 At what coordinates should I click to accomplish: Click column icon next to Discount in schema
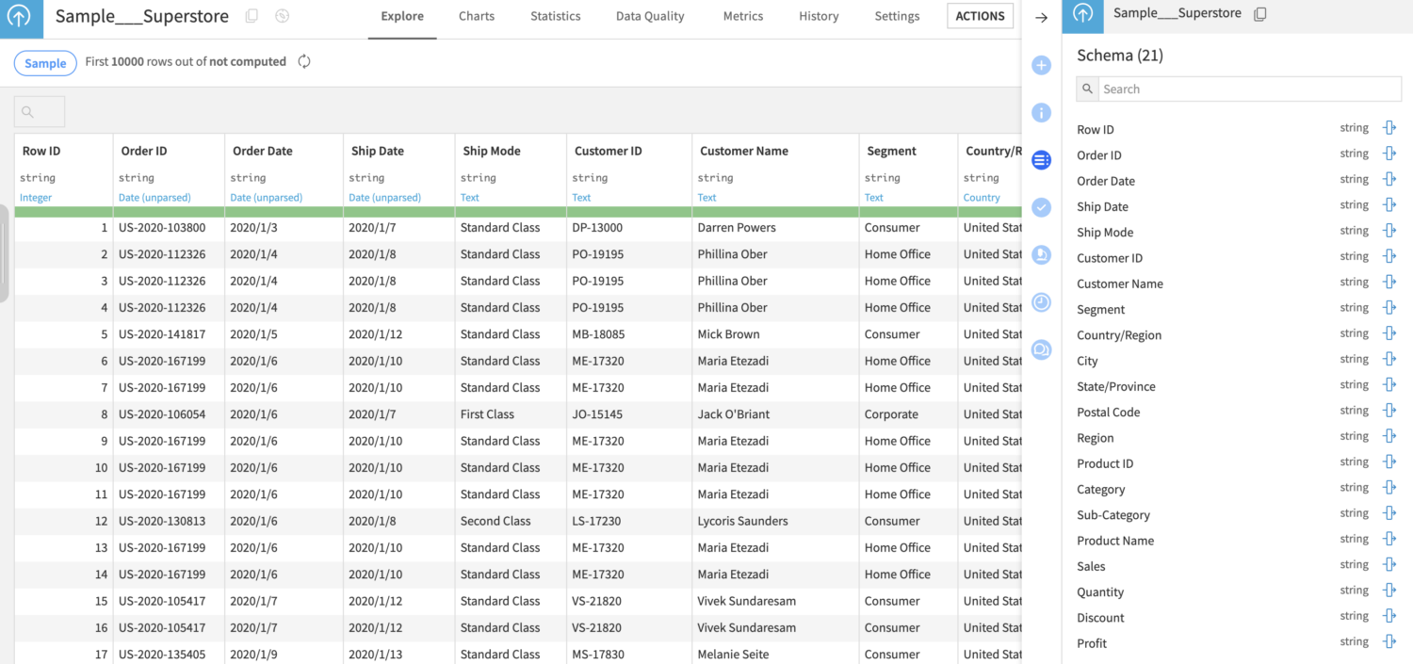coord(1389,616)
